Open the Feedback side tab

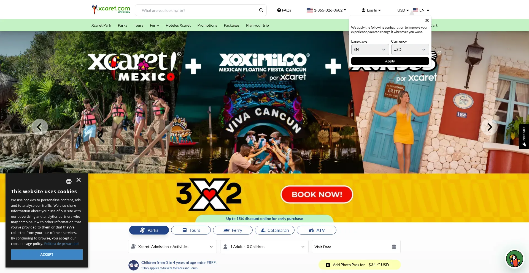[x=524, y=137]
